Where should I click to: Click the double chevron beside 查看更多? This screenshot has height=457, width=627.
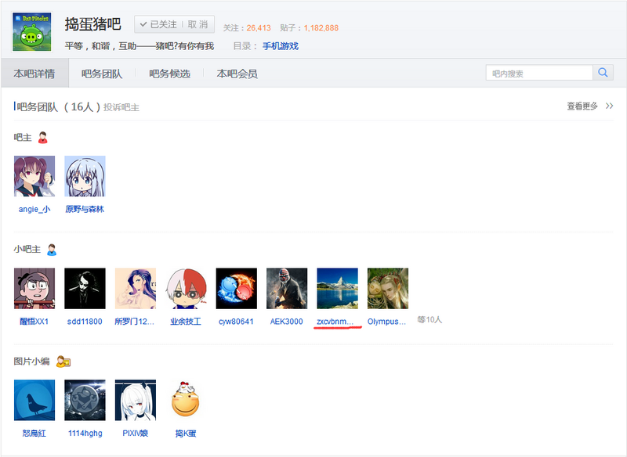[x=609, y=106]
